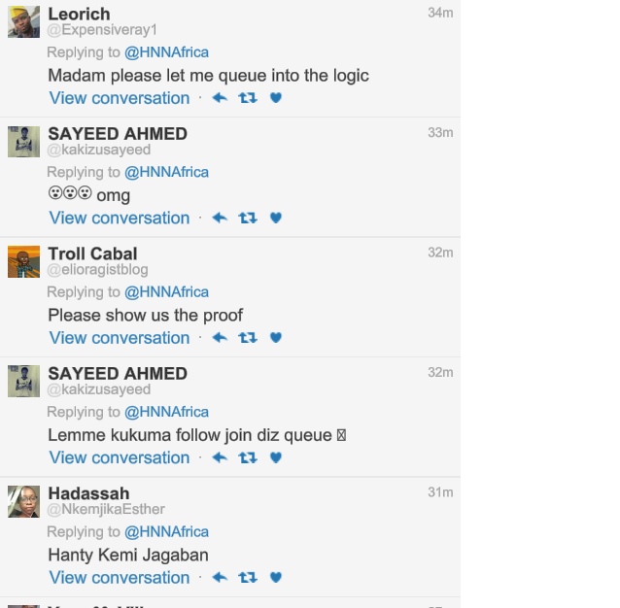The width and height of the screenshot is (620, 608).
Task: Retweet Troll Cabal's proof tweet
Action: click(248, 338)
